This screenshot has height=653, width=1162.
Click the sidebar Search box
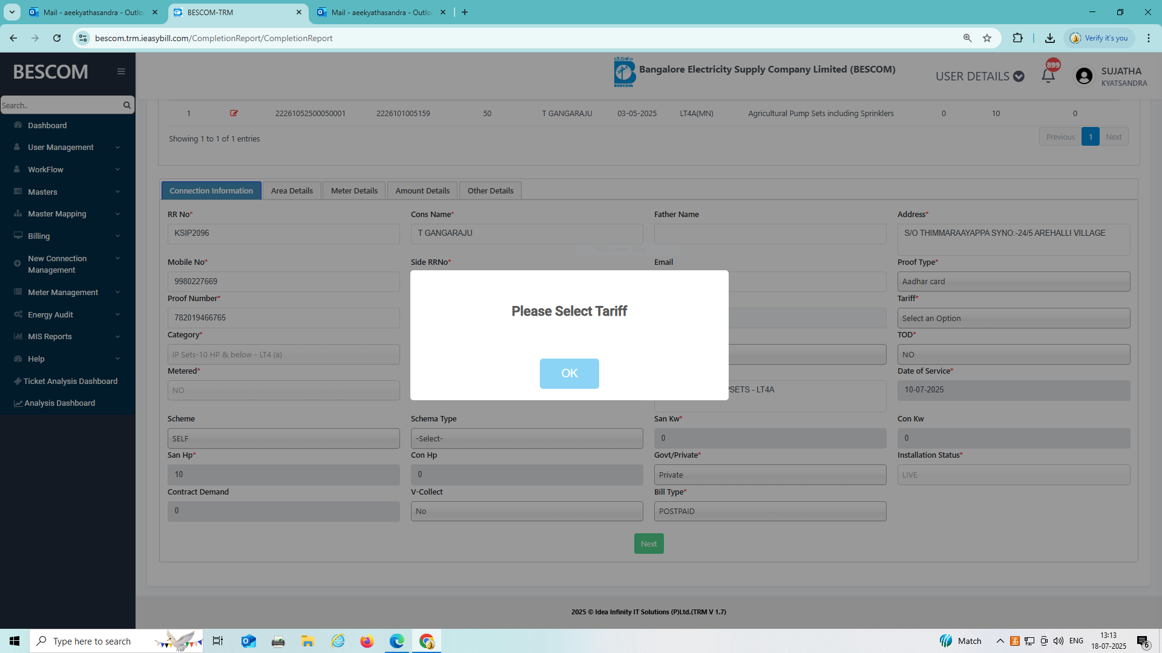point(61,105)
